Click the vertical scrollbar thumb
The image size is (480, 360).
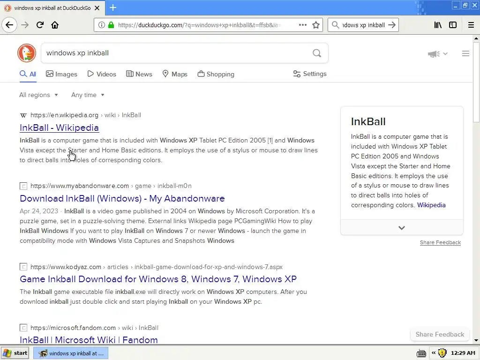click(x=476, y=82)
